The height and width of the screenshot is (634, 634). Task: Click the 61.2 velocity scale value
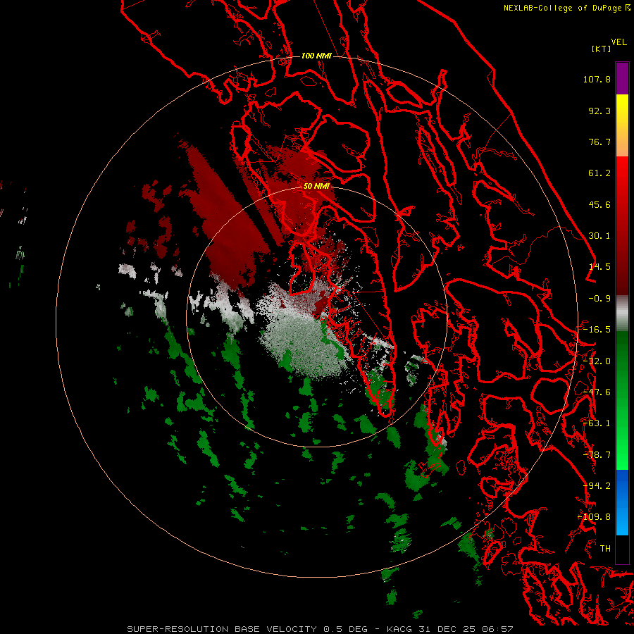[599, 173]
